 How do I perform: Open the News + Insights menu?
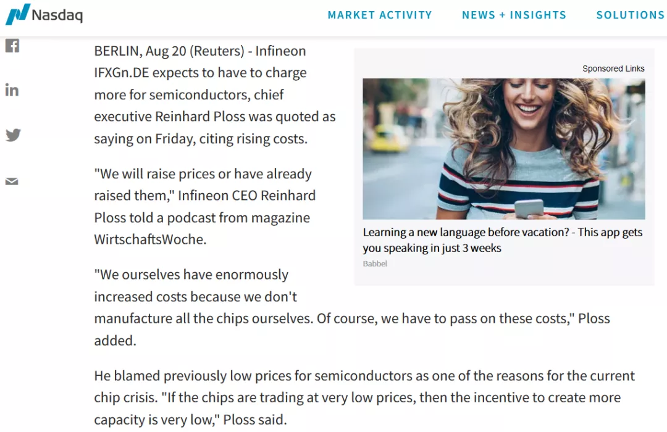[514, 15]
